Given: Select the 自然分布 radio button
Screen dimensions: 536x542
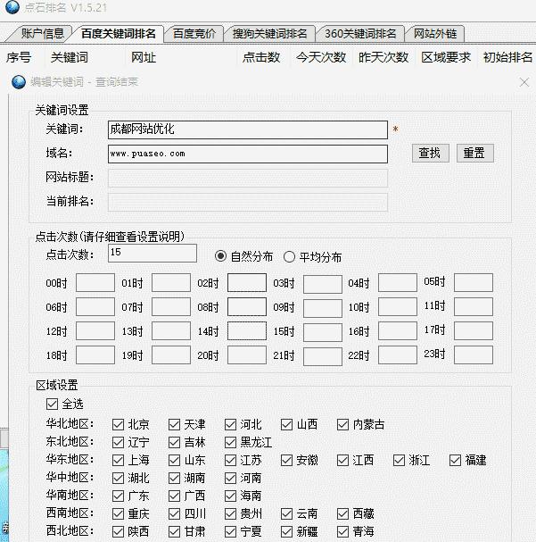Looking at the screenshot, I should click(x=221, y=256).
